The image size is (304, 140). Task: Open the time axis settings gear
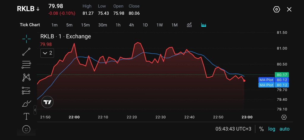click(x=284, y=117)
